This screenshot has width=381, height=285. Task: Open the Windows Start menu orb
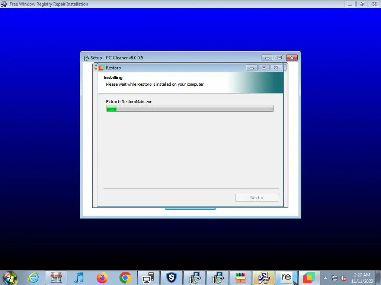pos(10,278)
